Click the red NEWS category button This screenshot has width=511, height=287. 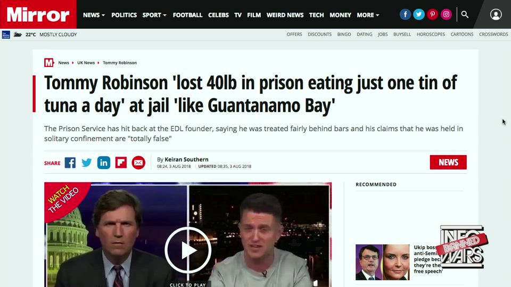448,163
